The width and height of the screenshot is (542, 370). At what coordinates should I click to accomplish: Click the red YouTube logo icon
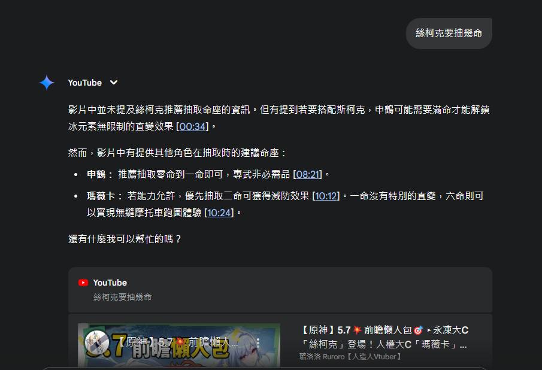point(83,283)
